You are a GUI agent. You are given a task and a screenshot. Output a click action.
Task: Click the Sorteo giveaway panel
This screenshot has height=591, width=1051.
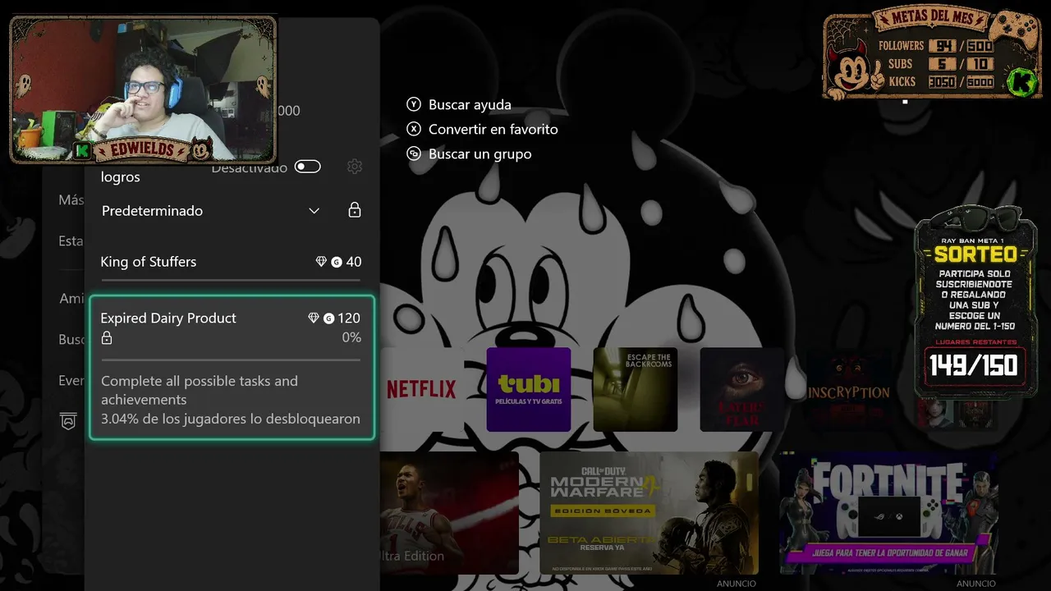975,300
